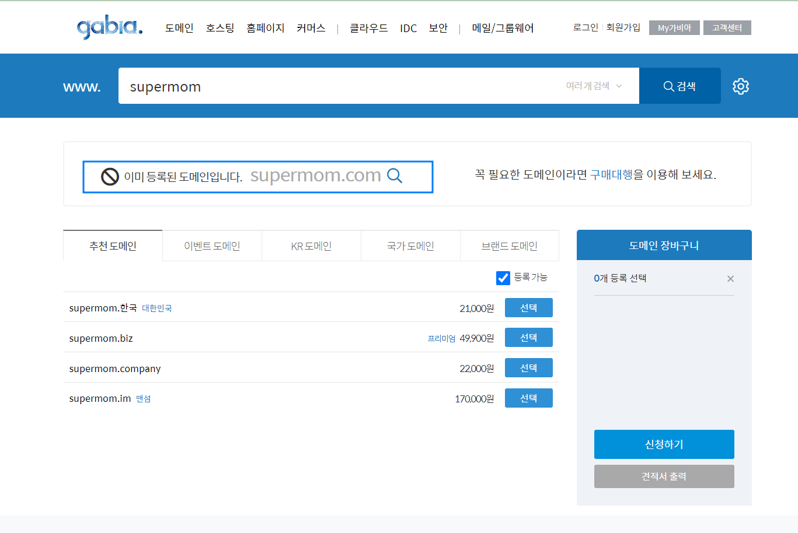This screenshot has width=798, height=533.
Task: Switch to the KR 도메인 tab
Action: click(311, 246)
